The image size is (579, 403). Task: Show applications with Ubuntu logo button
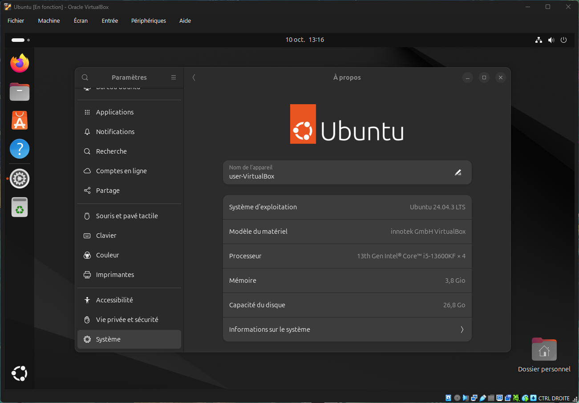pyautogui.click(x=20, y=373)
